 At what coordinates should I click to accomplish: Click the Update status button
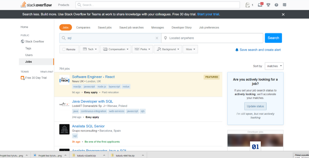click(255, 106)
